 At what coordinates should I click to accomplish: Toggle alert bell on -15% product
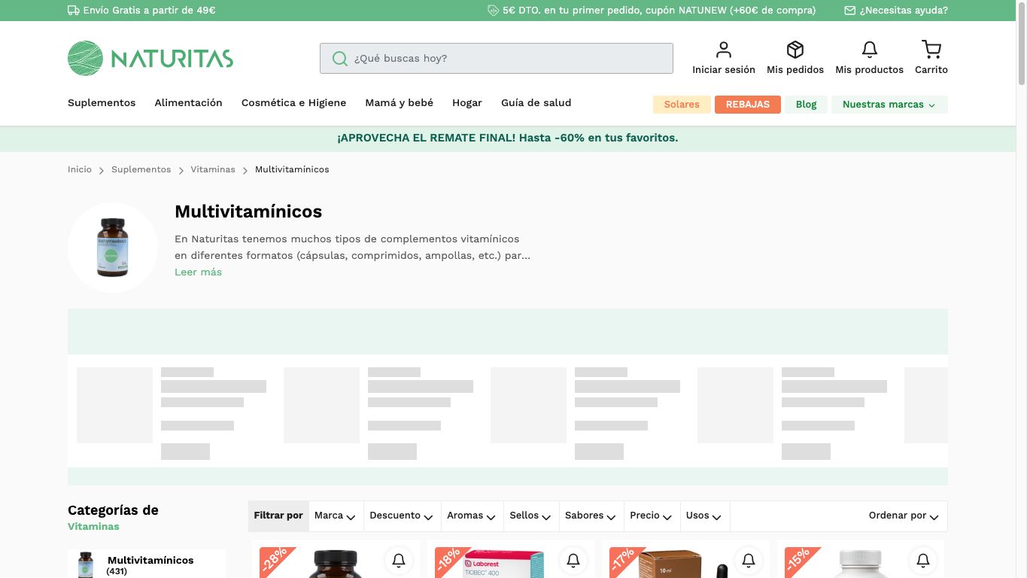pyautogui.click(x=923, y=560)
